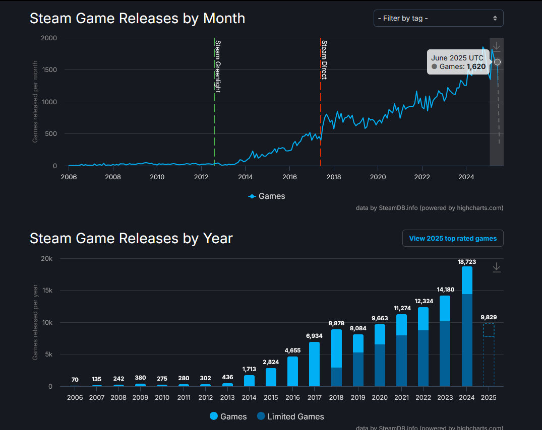Click the 2016 bar showing 4,655
542x430 pixels.
292,371
